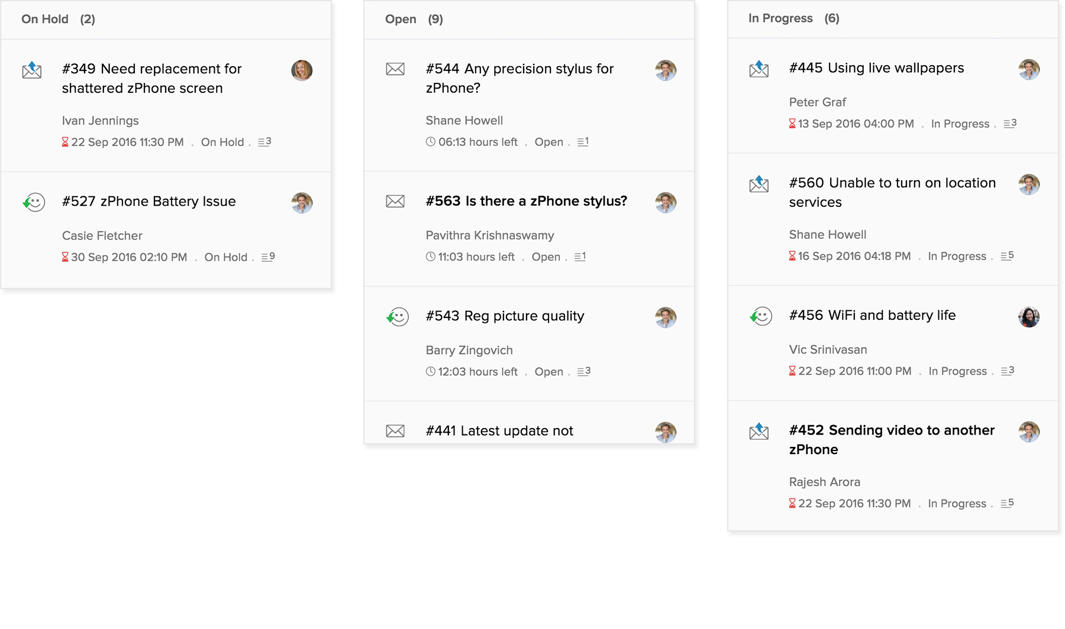The image size is (1065, 629).
Task: Click the channel icon on ticket #445
Action: pos(759,69)
